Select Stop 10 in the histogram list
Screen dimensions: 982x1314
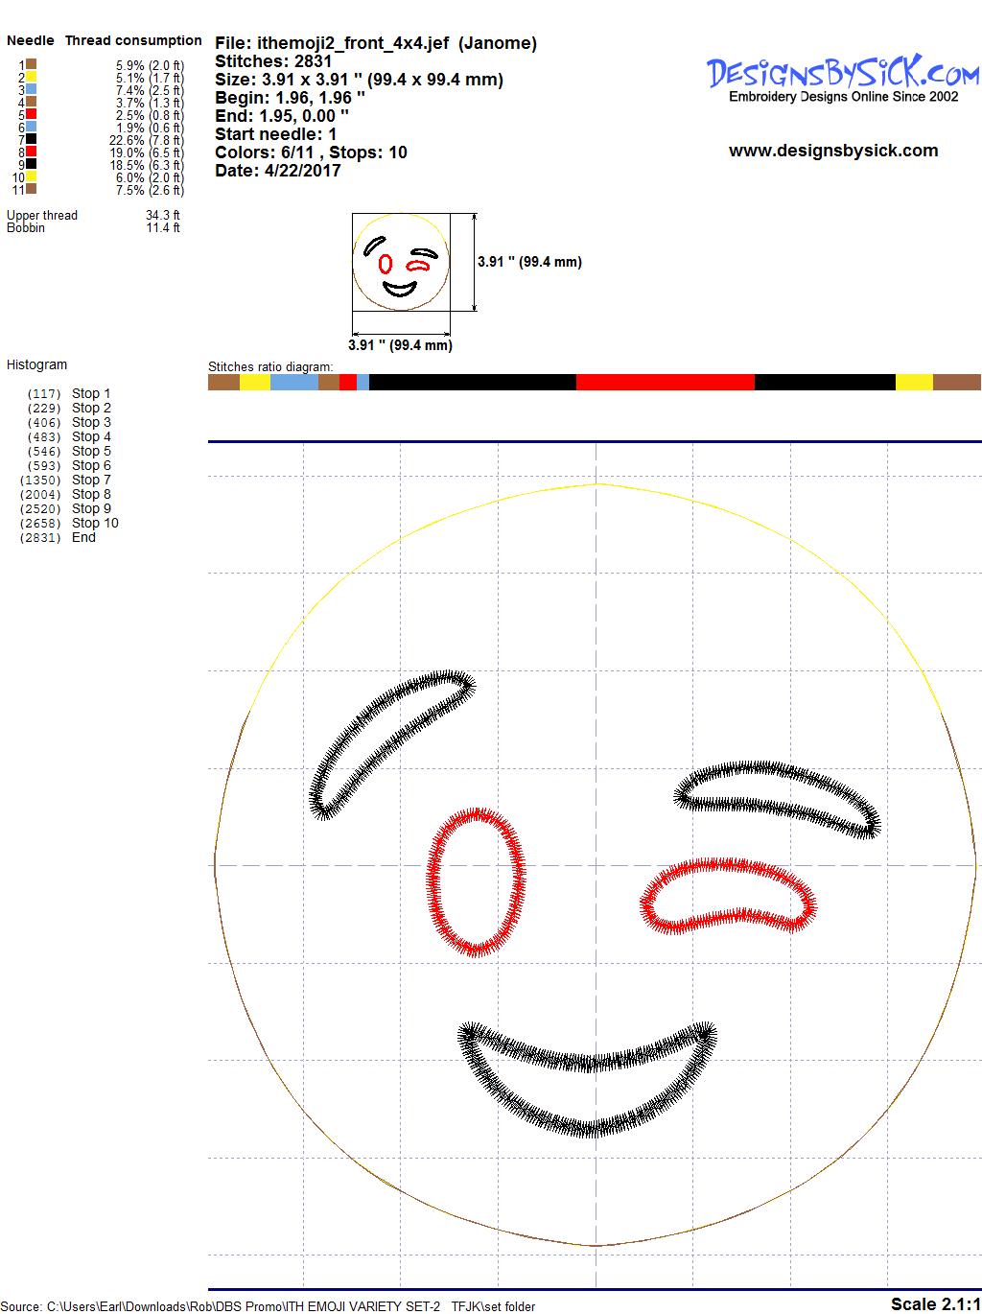click(x=95, y=523)
